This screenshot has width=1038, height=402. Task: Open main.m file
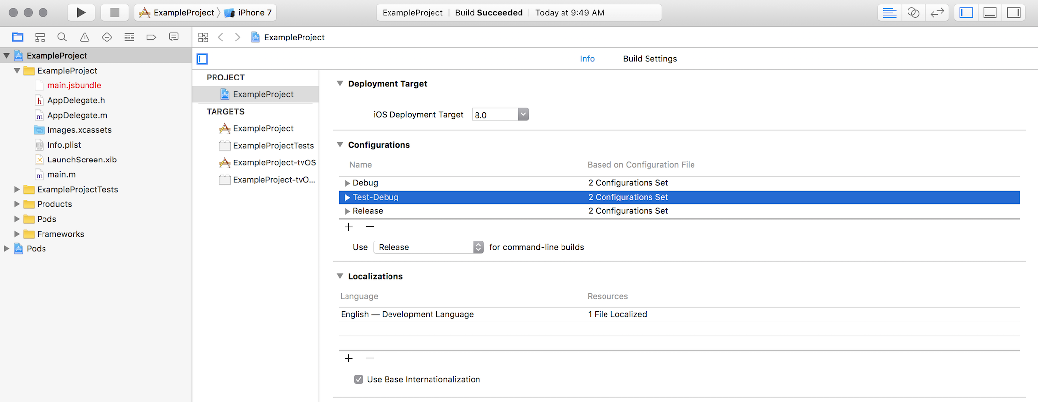61,174
